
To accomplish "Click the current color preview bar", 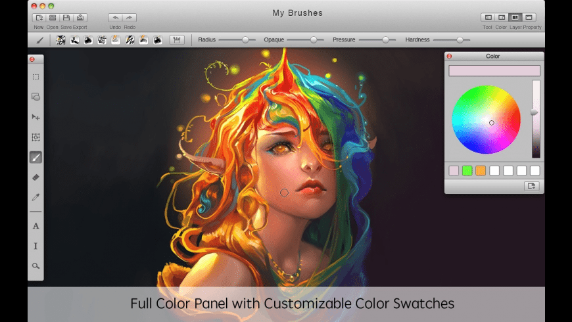I will (494, 71).
